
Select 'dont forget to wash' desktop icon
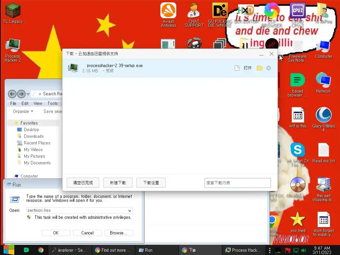pyautogui.click(x=323, y=224)
